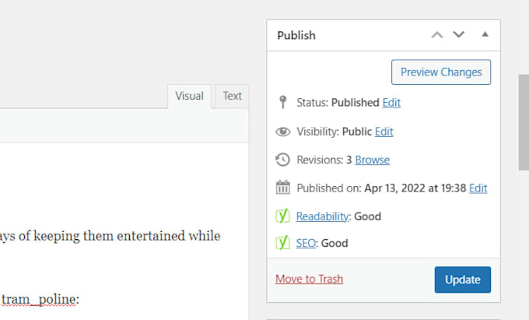Move Publish box down with arrow
This screenshot has width=529, height=320.
(459, 34)
